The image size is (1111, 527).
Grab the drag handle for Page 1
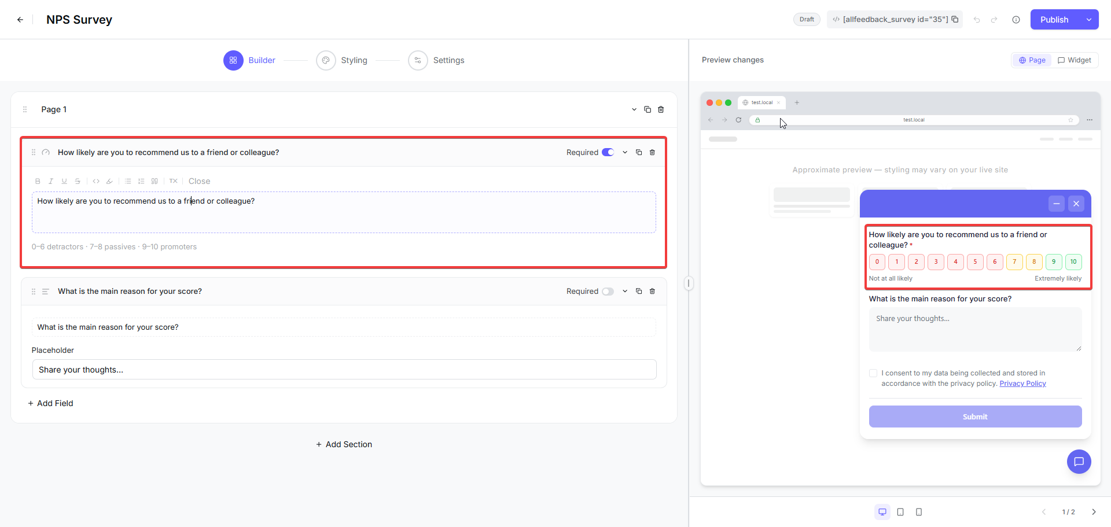click(25, 109)
